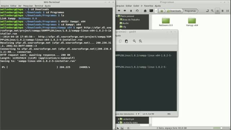
Task: Open the Netbeans 8.0 folder
Action: click(166, 22)
